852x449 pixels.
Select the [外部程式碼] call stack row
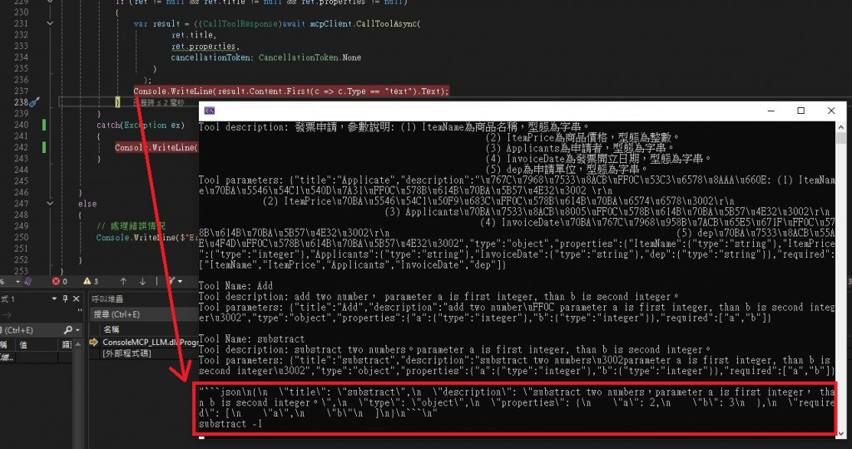tap(126, 353)
